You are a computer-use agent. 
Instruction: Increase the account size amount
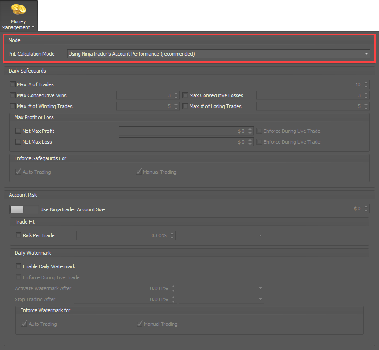[366, 207]
